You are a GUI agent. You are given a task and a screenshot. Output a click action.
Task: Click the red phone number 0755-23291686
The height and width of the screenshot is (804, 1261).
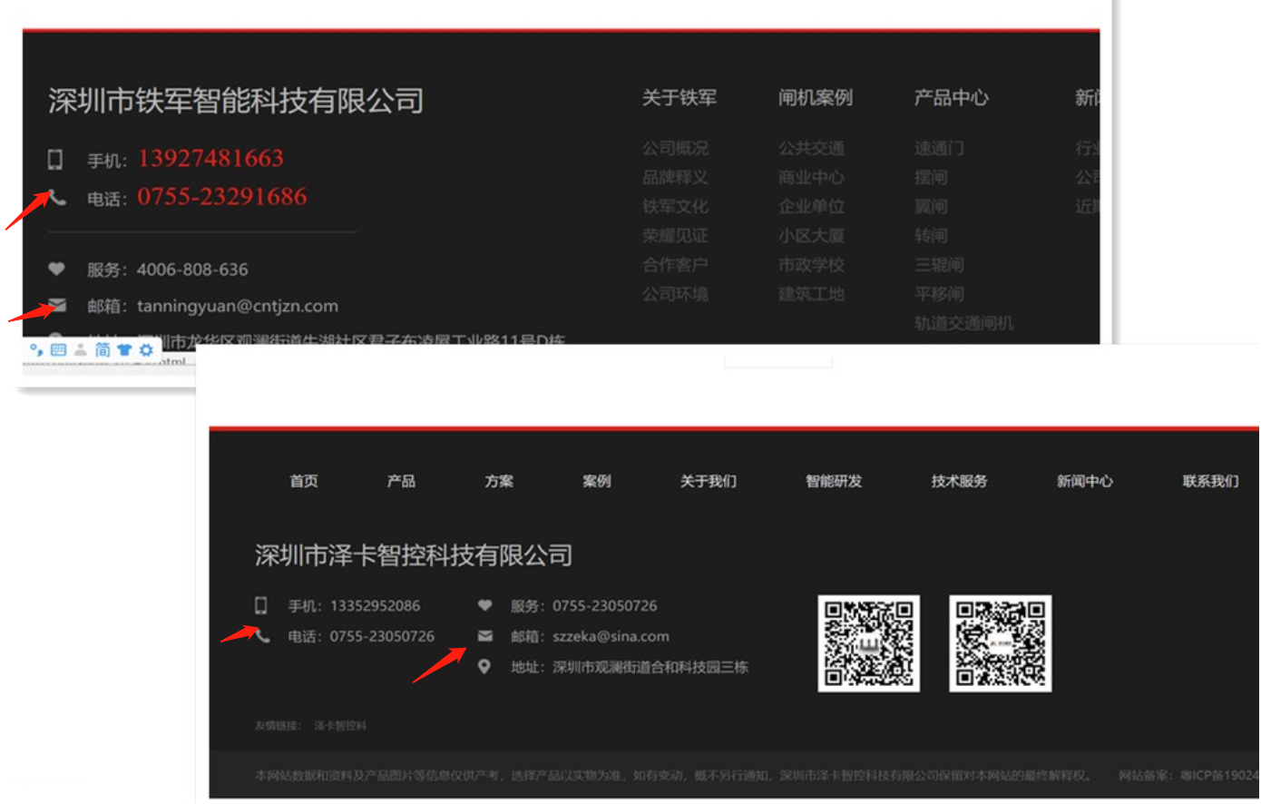(222, 197)
